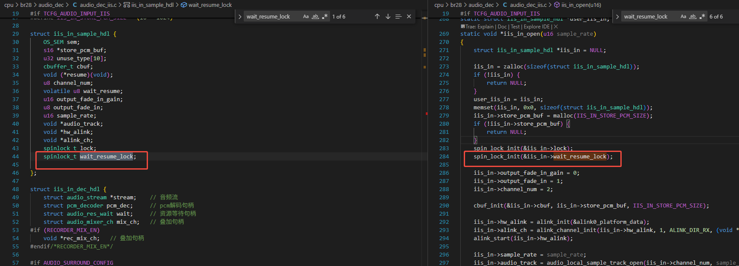
Task: Open audio_dec breadcrumb in left editor
Action: [51, 5]
